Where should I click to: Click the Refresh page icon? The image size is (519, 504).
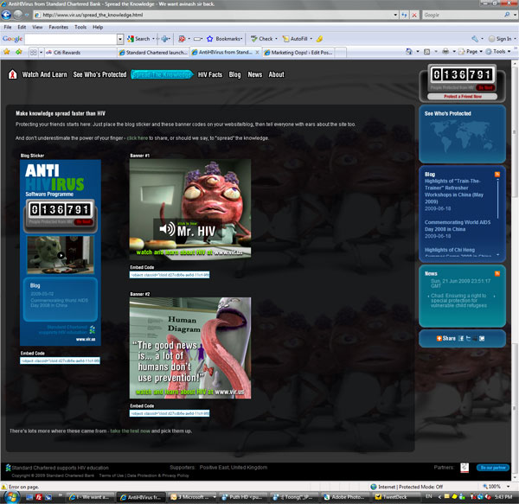click(404, 15)
